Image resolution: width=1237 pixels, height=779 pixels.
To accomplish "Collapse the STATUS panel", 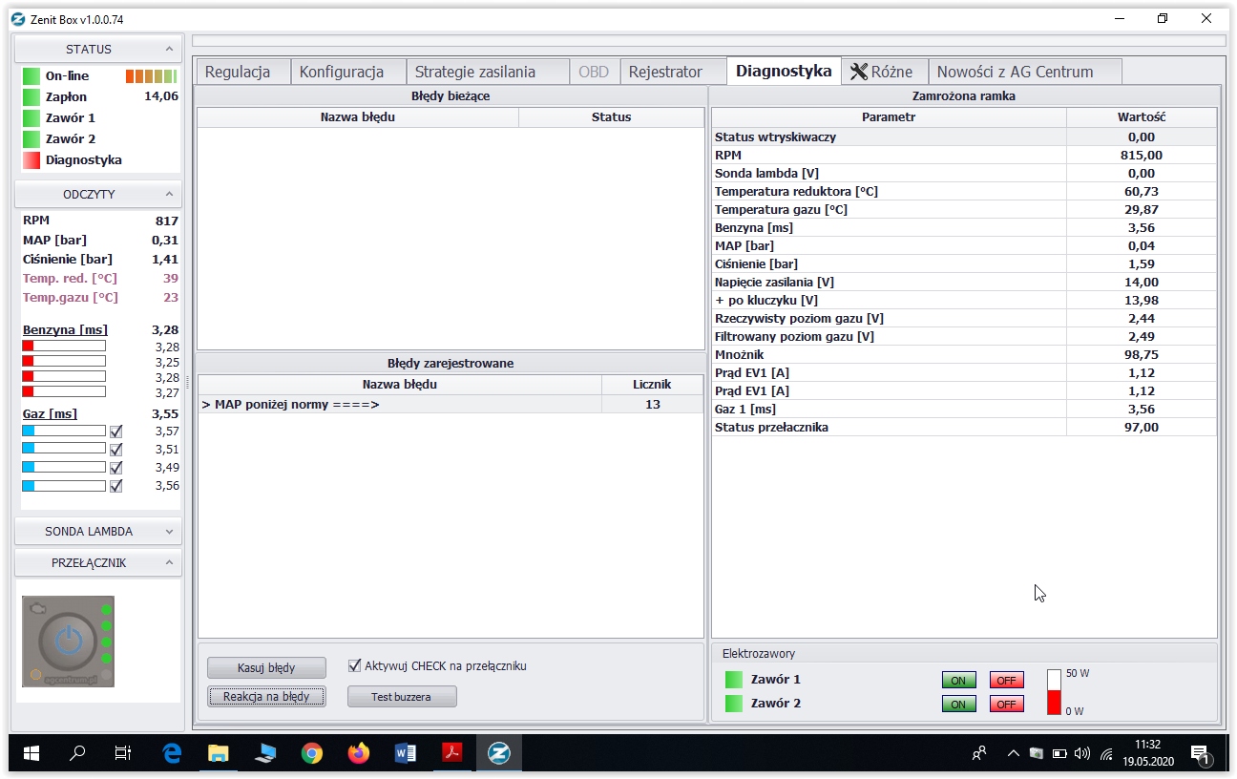I will 169,49.
